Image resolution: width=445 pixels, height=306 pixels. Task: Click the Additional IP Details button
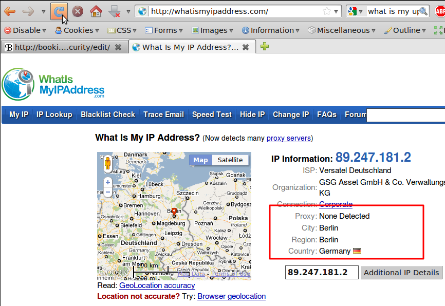[x=401, y=273]
